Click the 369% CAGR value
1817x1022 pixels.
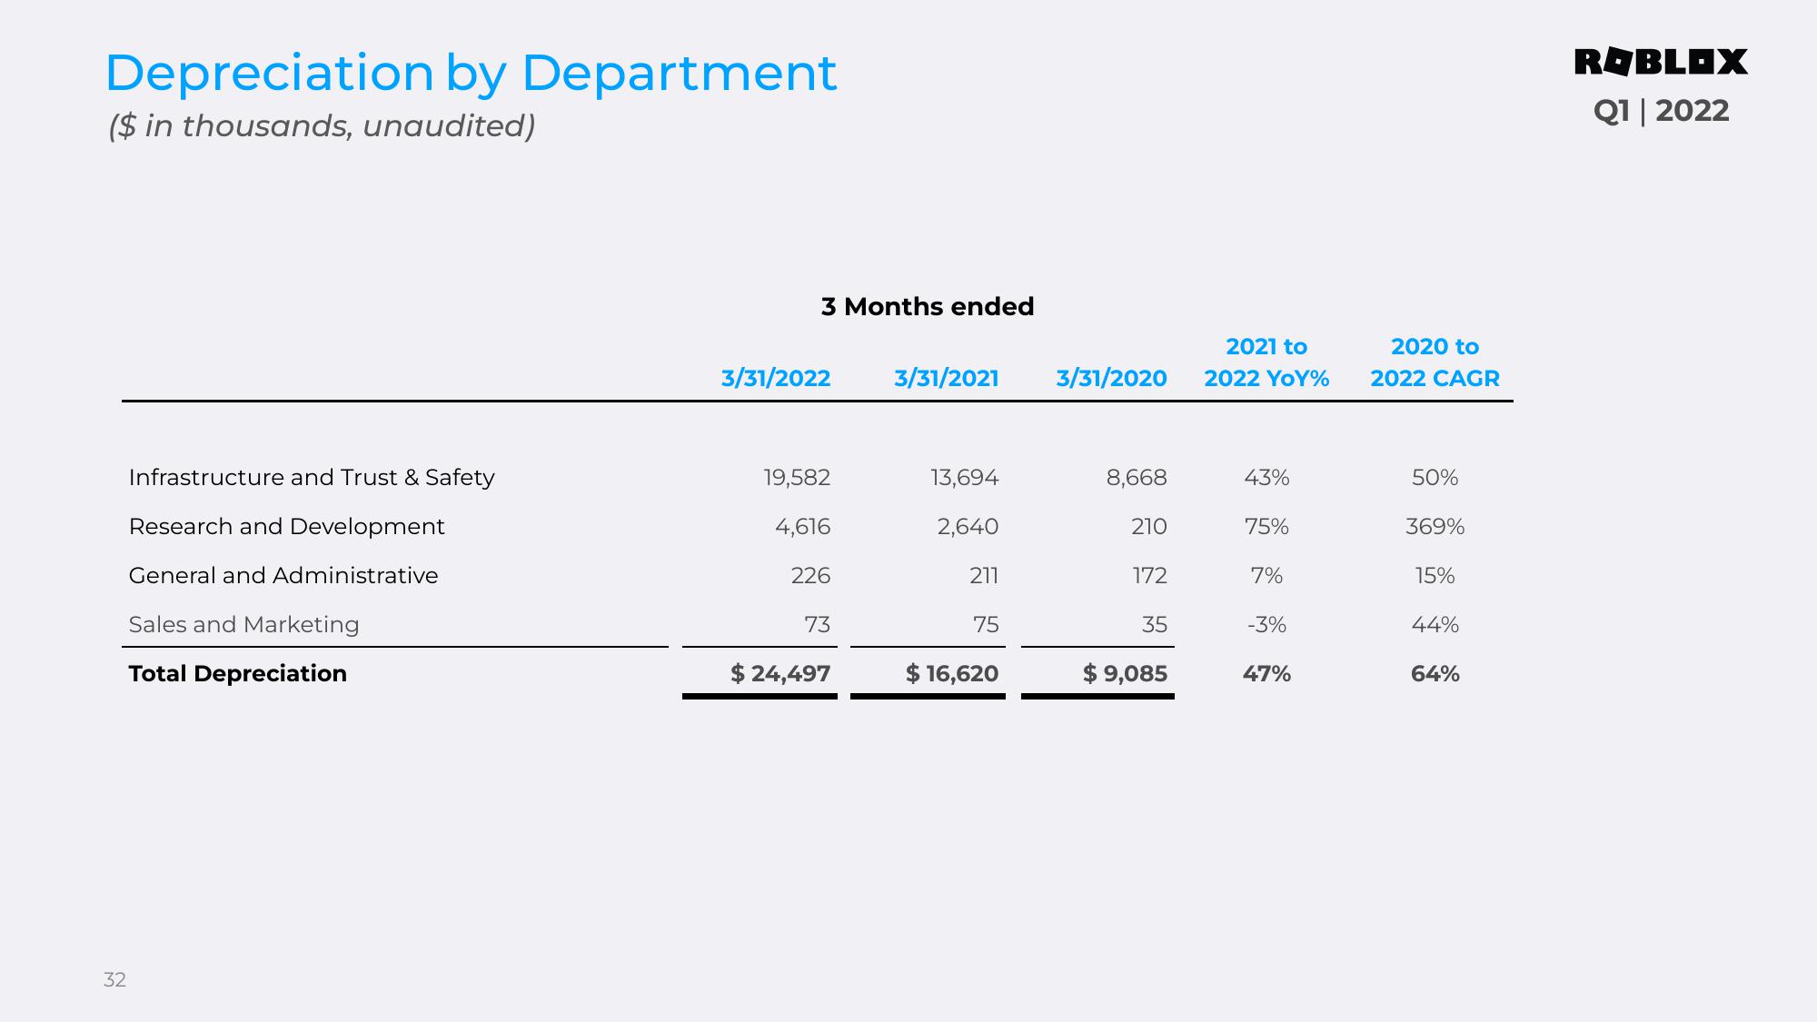point(1435,527)
